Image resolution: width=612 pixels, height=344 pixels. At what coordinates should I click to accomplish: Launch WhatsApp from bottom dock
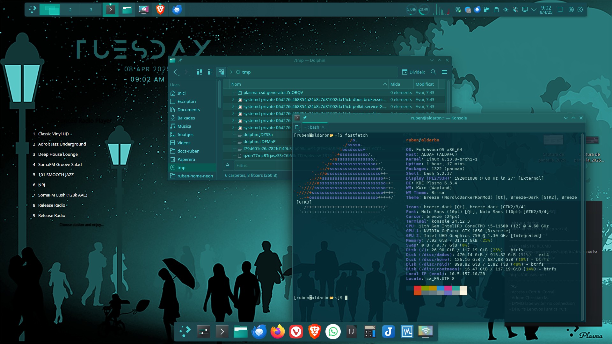[x=333, y=332]
